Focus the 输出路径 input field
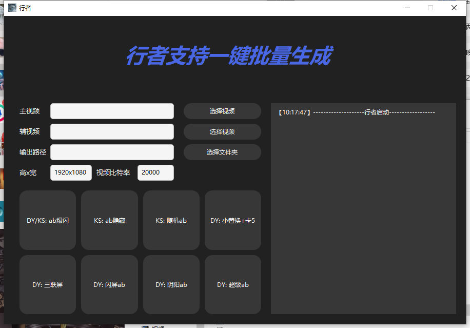 tap(112, 152)
